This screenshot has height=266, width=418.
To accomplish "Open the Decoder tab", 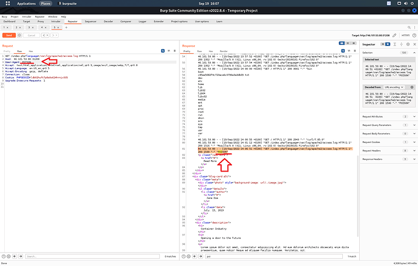I will point(108,21).
